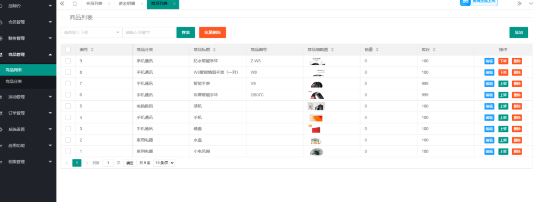Collapse the 商品管理 sidebar menu
The height and width of the screenshot is (202, 533).
[x=28, y=55]
